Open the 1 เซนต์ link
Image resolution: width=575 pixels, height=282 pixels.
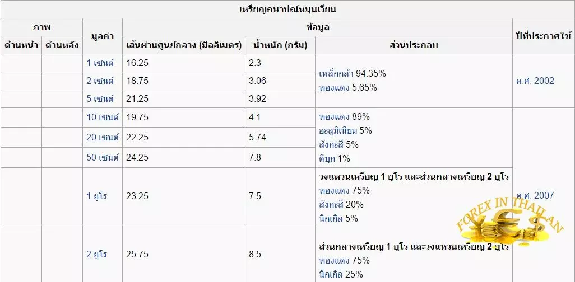click(x=100, y=63)
